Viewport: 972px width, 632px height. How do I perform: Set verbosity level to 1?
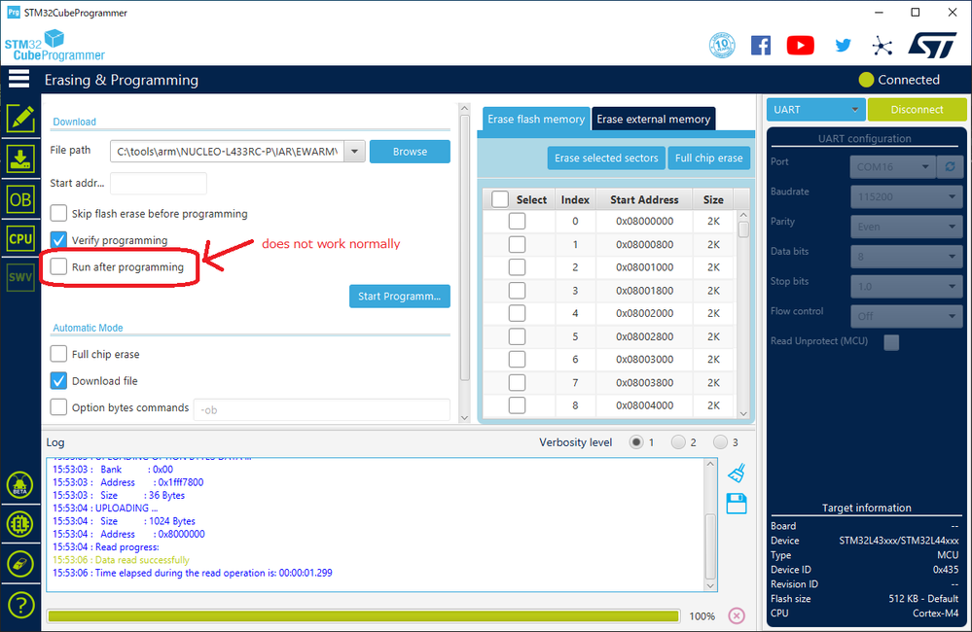pos(636,442)
